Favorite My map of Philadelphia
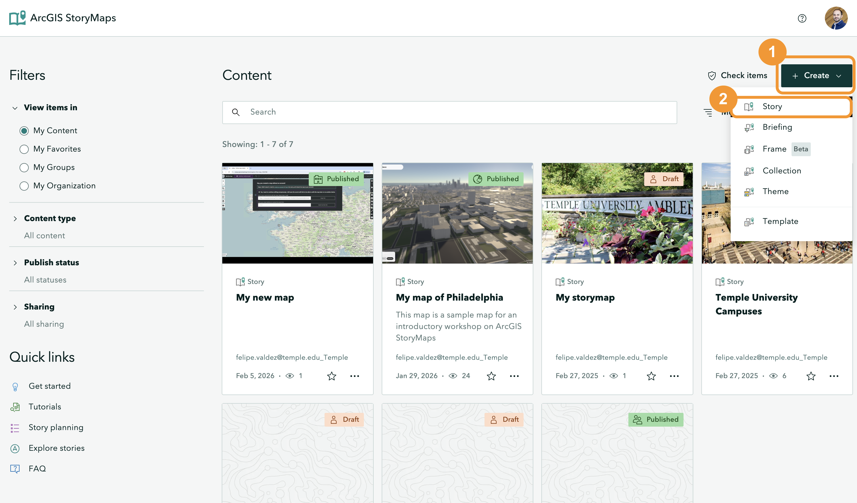 [x=491, y=376]
